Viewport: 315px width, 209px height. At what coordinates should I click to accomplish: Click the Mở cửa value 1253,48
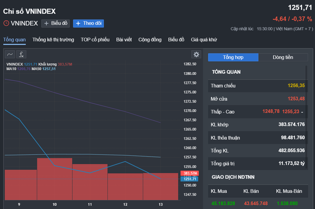point(296,99)
